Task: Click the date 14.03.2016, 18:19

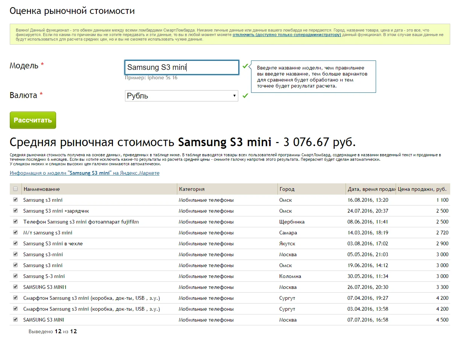Action: click(368, 233)
